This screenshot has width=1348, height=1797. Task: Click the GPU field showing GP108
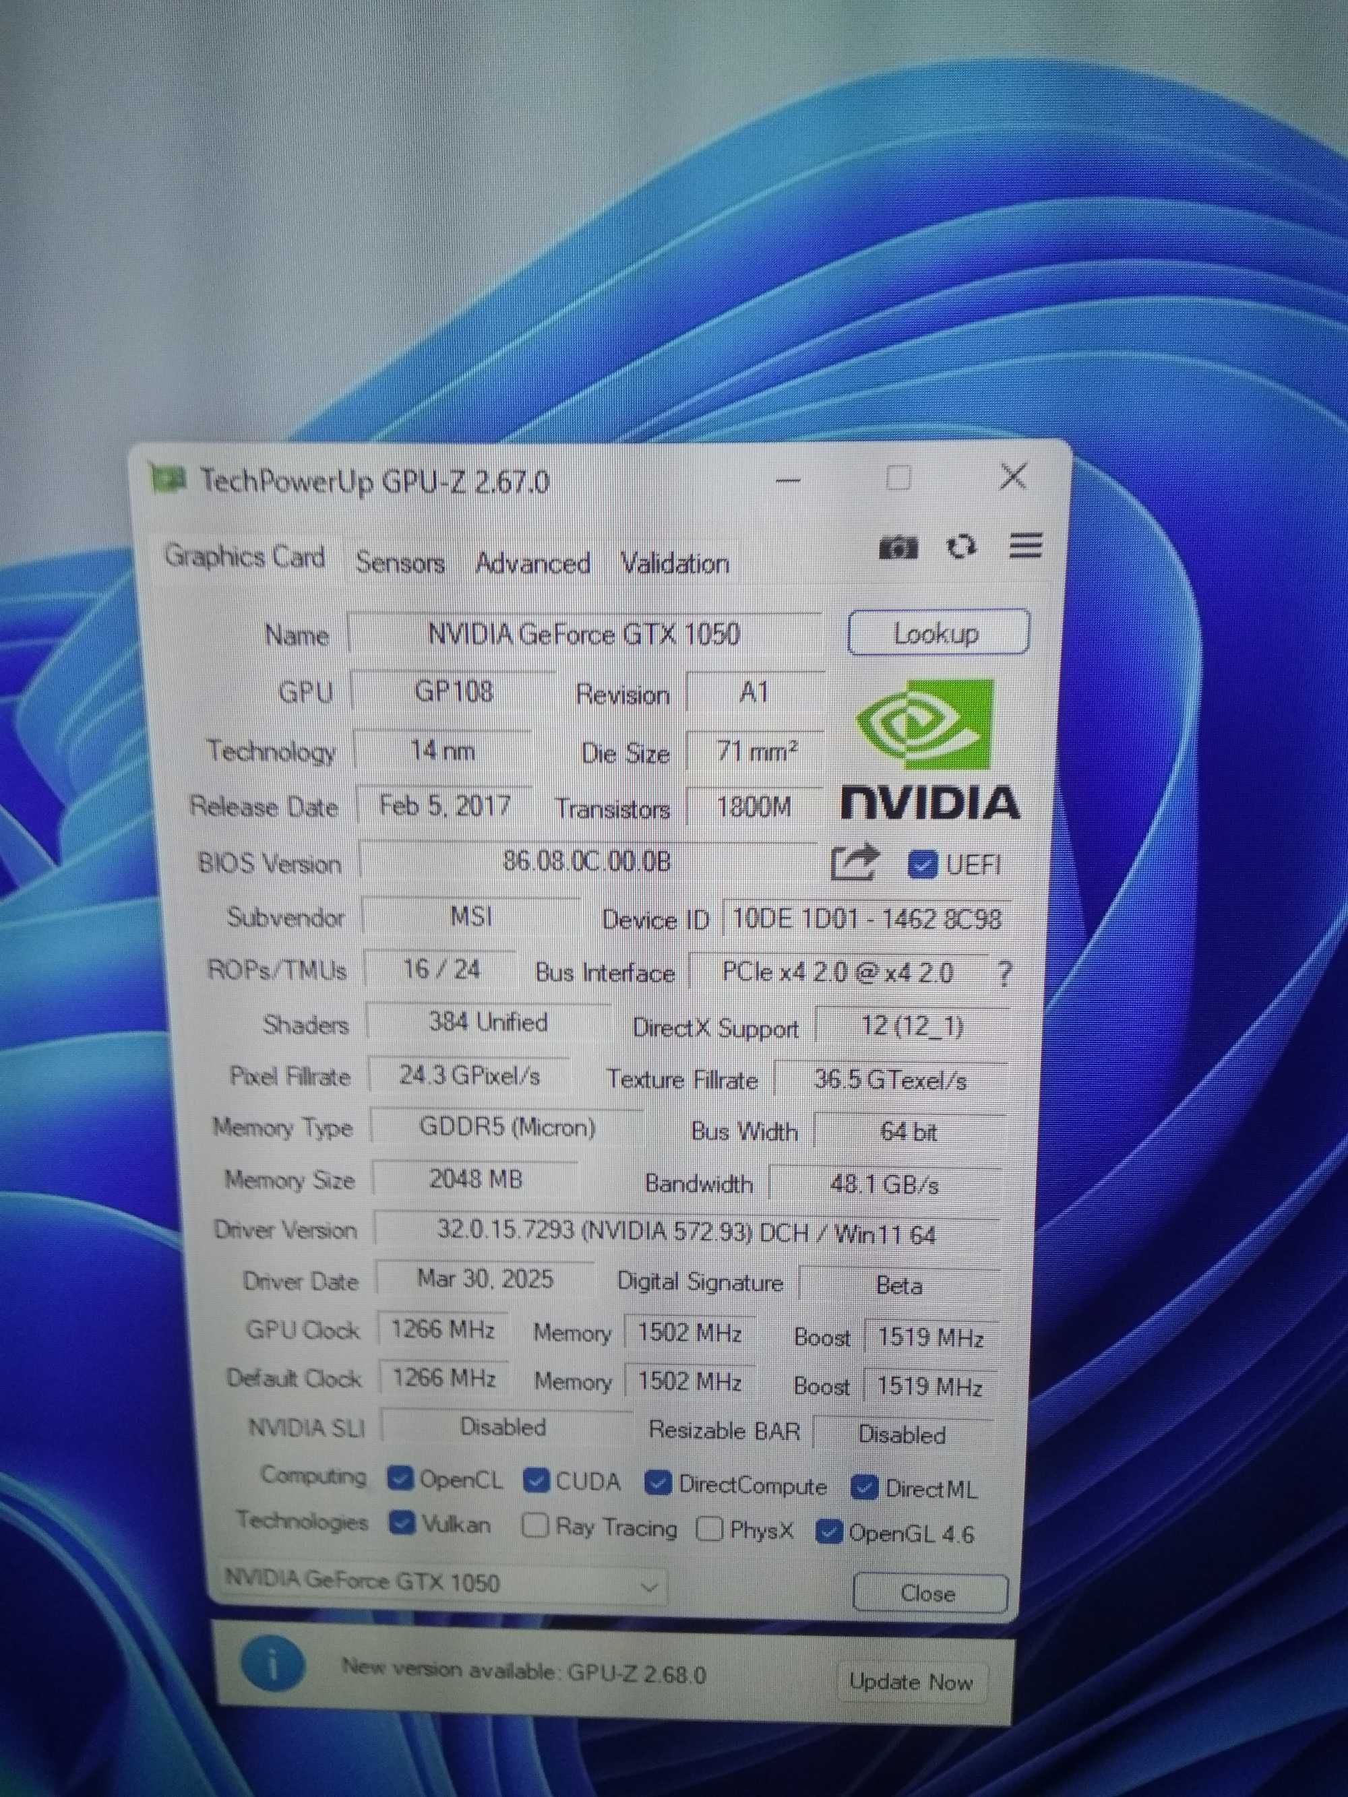[x=454, y=691]
